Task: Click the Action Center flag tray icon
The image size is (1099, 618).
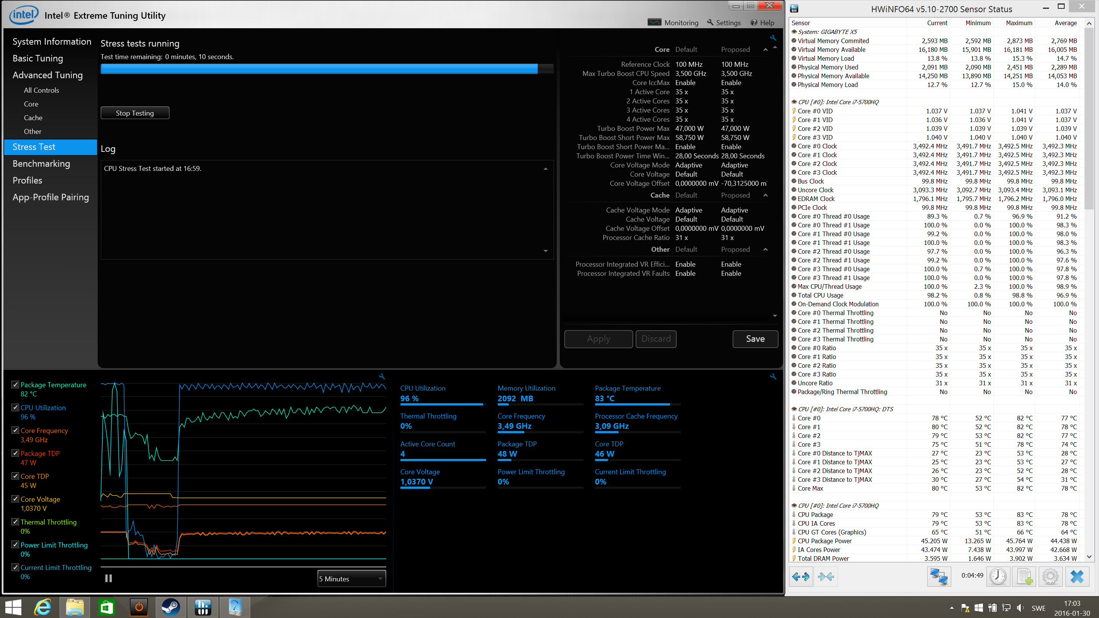Action: point(965,608)
